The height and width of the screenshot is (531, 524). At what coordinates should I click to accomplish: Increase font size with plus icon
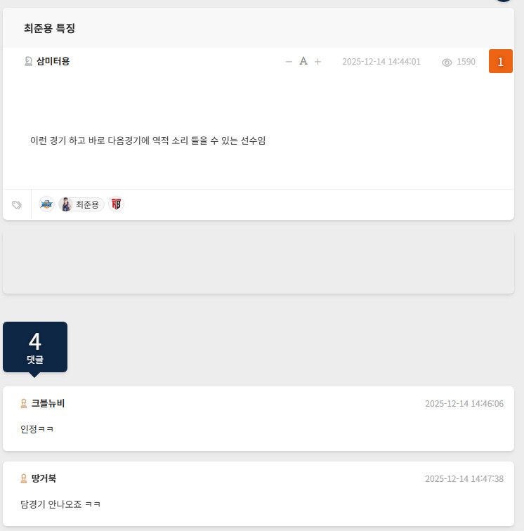(x=317, y=62)
